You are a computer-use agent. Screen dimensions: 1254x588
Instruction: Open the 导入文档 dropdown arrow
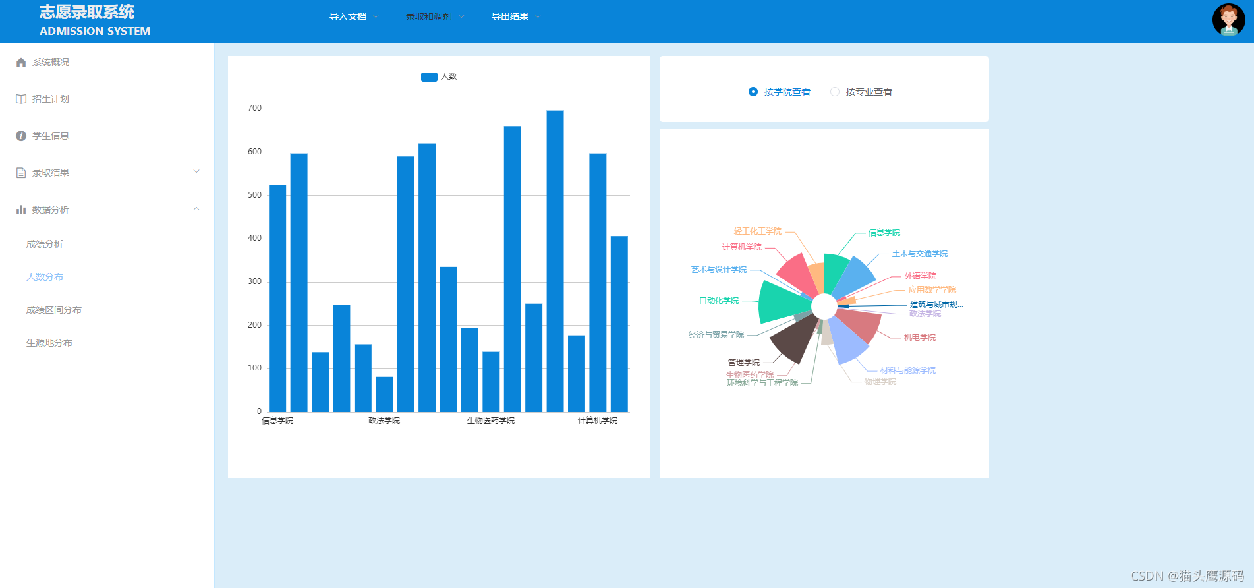point(376,16)
